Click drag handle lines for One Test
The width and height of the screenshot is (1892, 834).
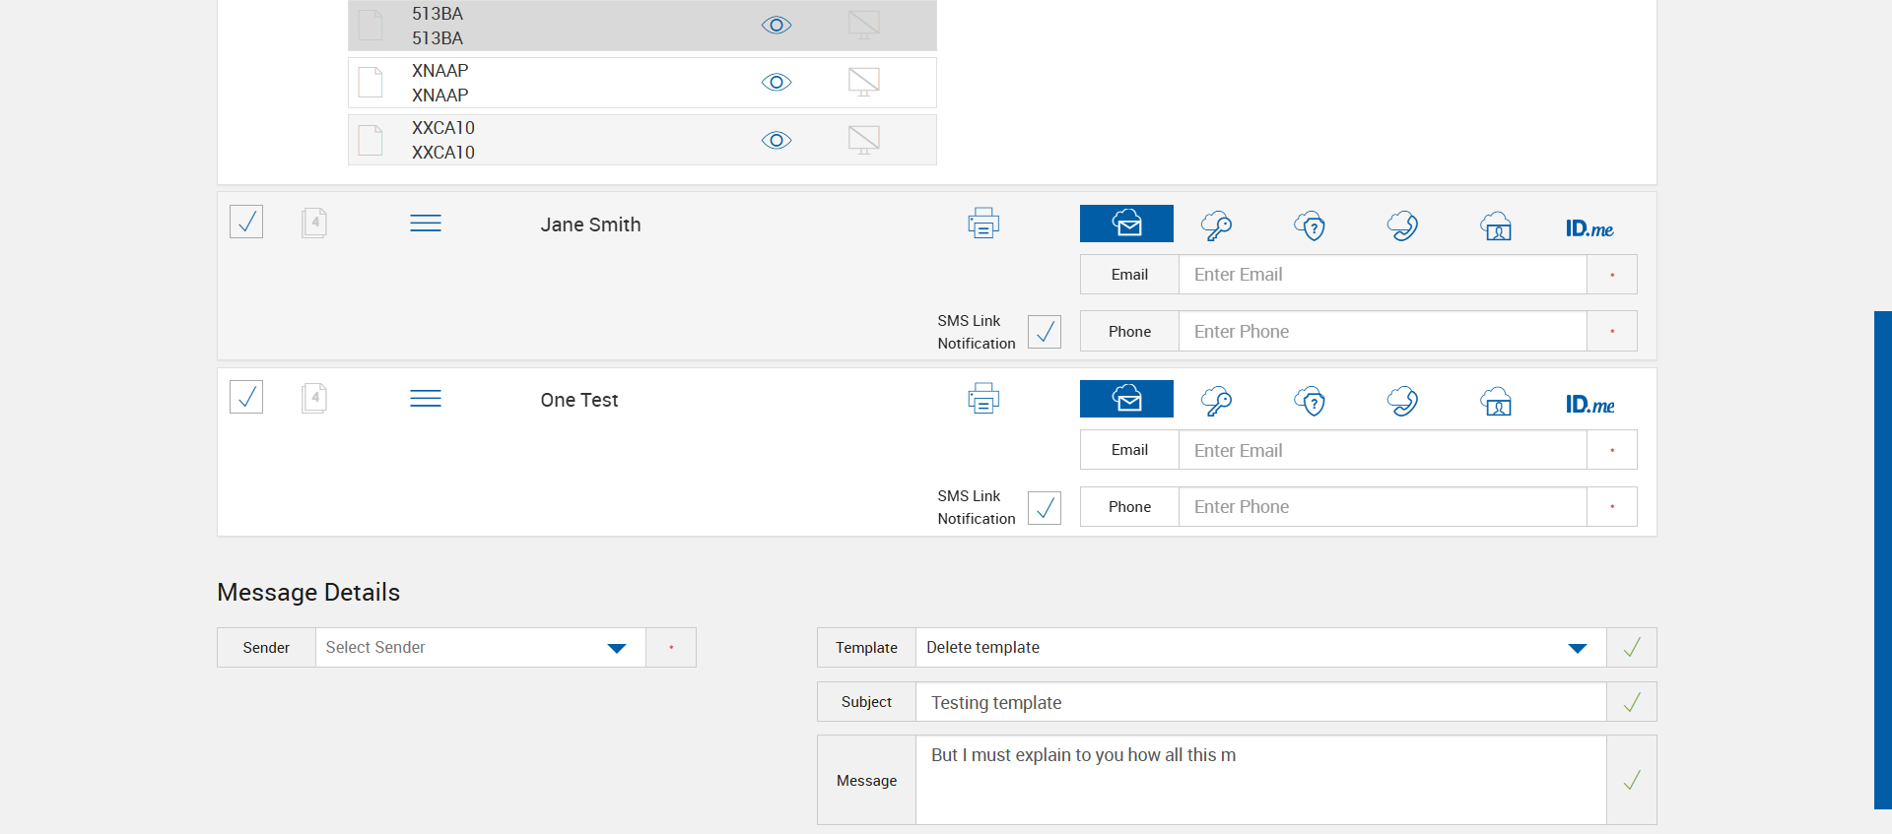point(425,399)
